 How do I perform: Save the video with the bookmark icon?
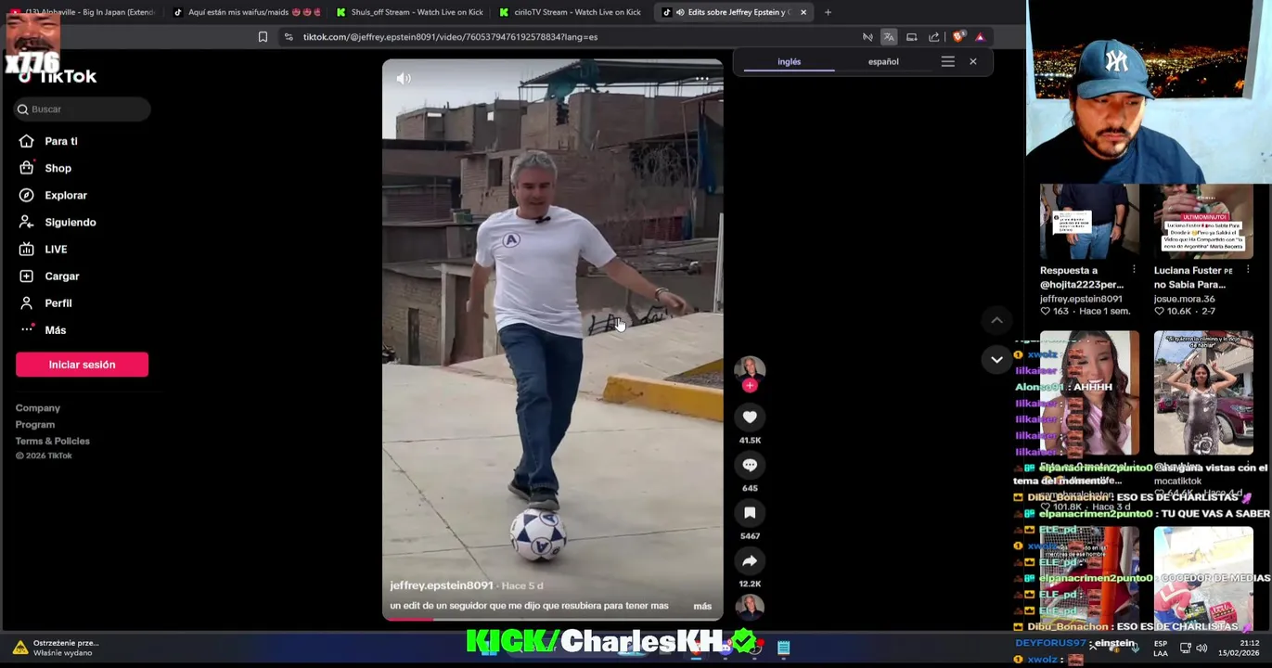(x=750, y=513)
